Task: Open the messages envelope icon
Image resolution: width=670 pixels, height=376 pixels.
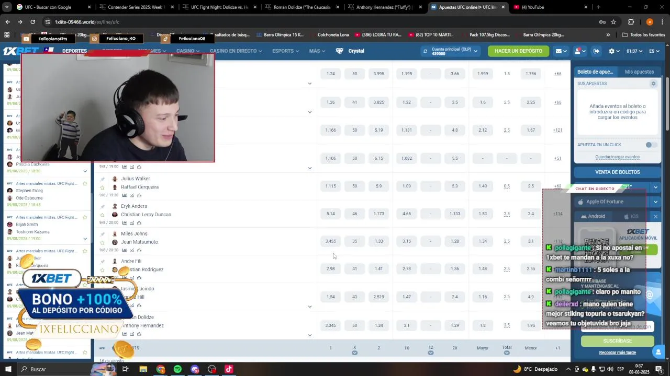Action: point(559,51)
